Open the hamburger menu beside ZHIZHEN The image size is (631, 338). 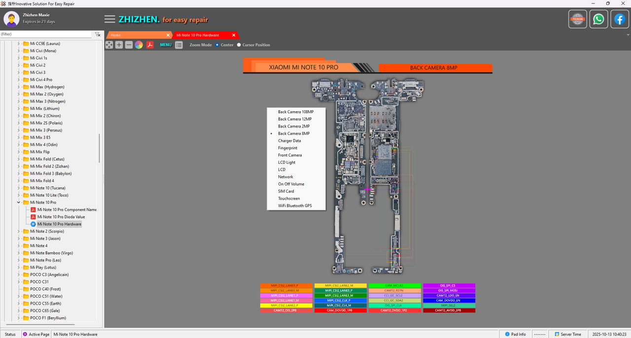pos(110,19)
